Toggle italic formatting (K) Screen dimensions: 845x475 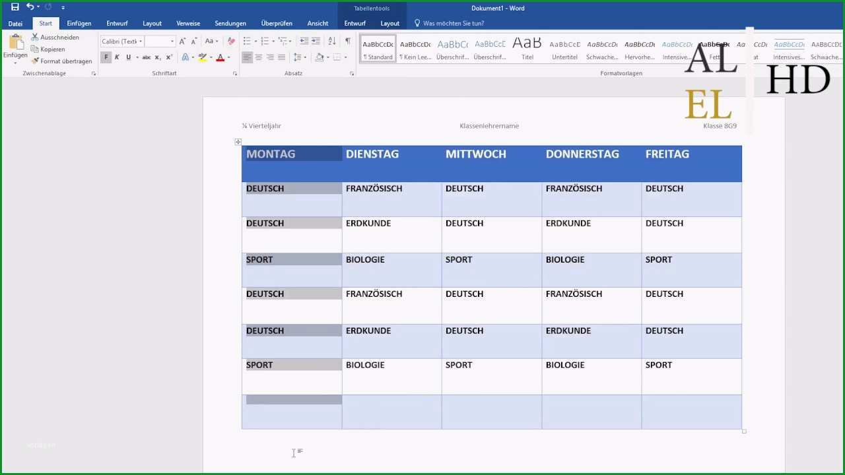tap(117, 57)
